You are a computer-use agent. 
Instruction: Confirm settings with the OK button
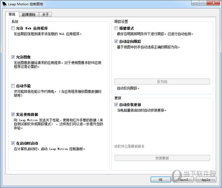coord(161,180)
